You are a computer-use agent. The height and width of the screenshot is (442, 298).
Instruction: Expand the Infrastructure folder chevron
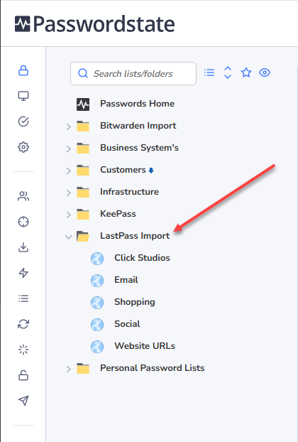point(68,193)
